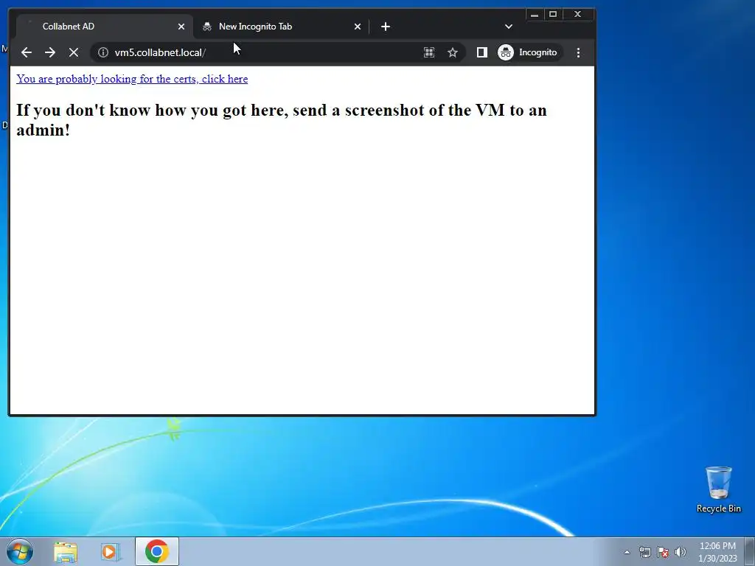Open Chrome's three-dot menu

tap(578, 52)
